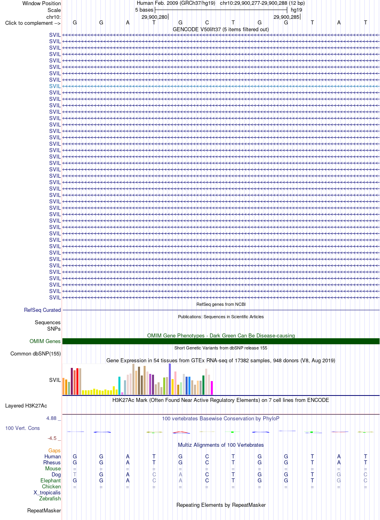Click the Rhesus species label
This screenshot has width=380, height=520.
point(52,462)
